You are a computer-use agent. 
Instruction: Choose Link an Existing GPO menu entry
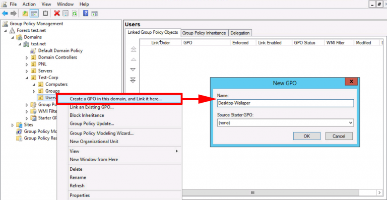point(92,107)
